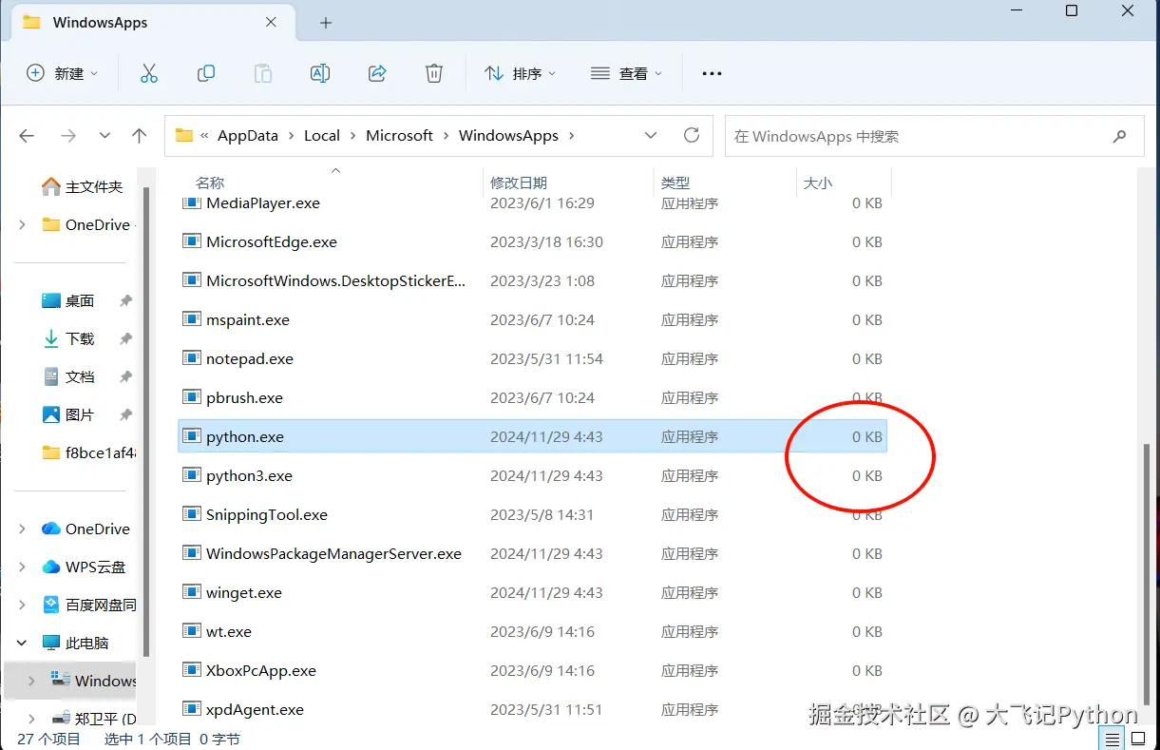Refresh the WindowsApps folder view
The width and height of the screenshot is (1160, 750).
[692, 135]
